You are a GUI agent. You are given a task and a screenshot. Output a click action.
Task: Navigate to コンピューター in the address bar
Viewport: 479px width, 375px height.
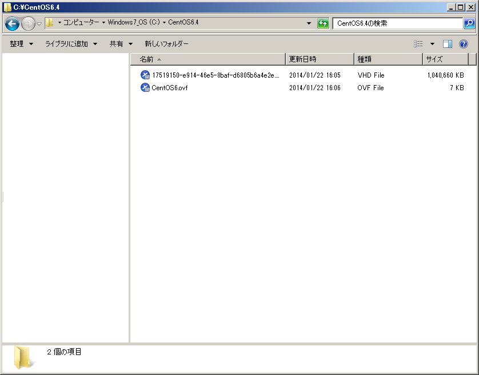[81, 22]
